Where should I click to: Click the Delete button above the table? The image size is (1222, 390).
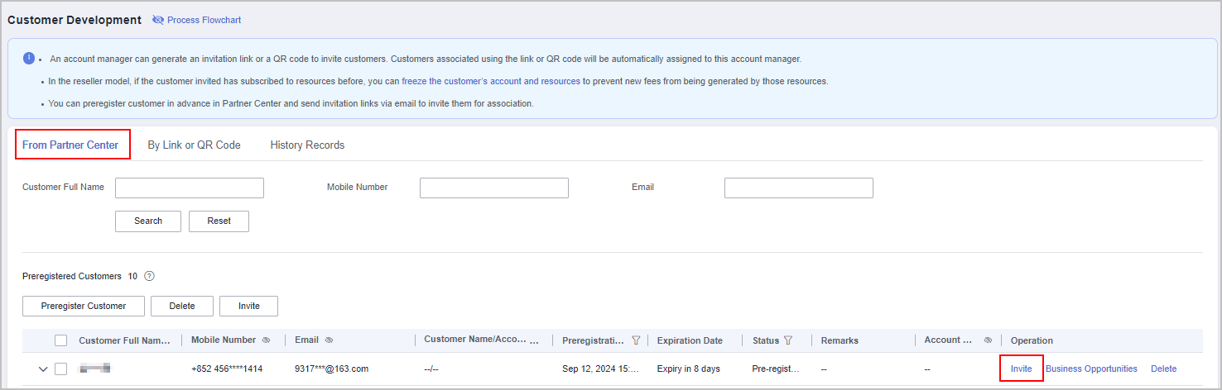[x=182, y=306]
